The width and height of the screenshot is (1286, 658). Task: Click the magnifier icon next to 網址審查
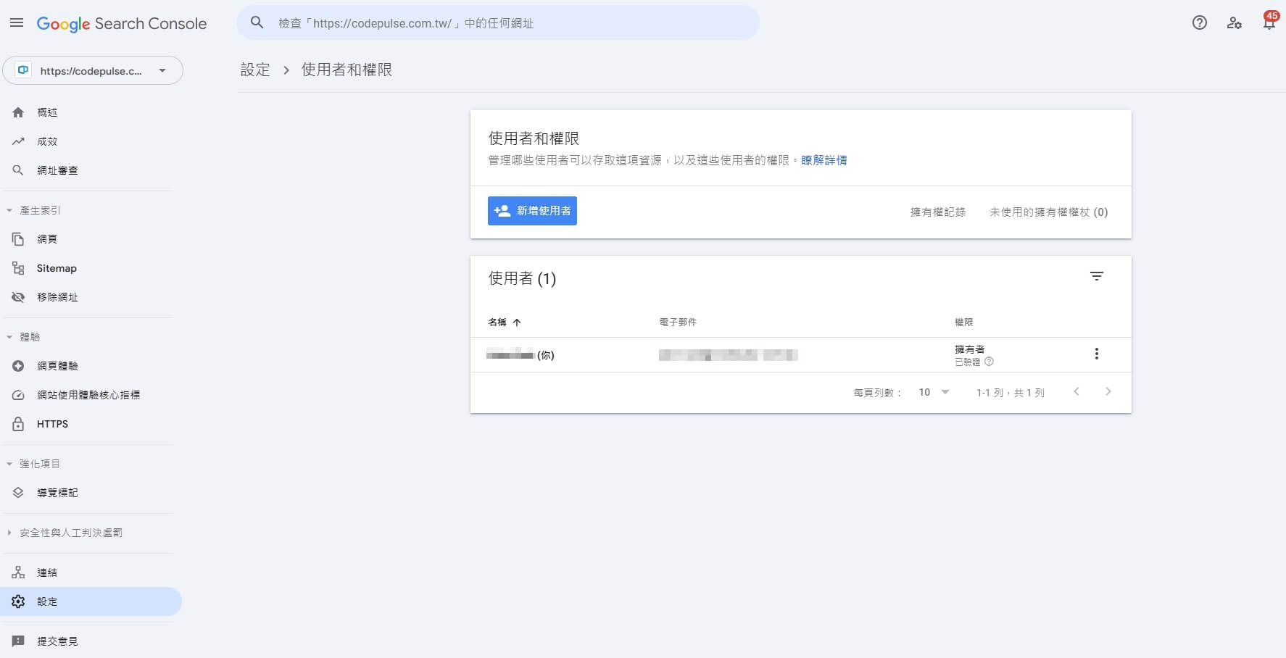[18, 170]
